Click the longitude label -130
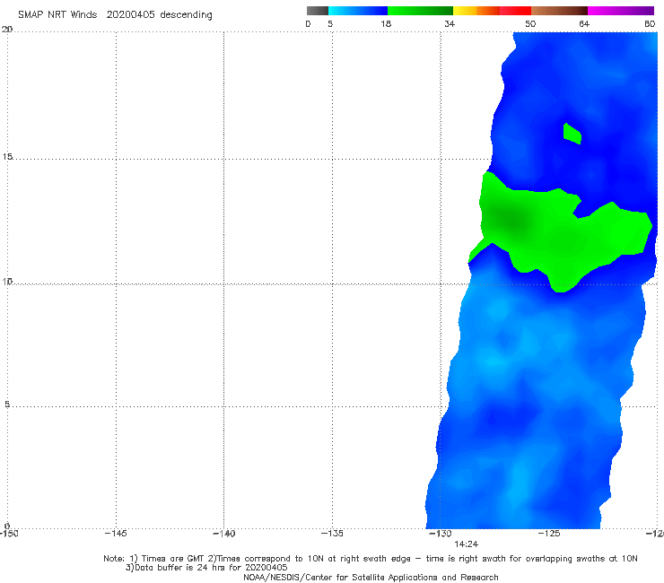Image resolution: width=664 pixels, height=583 pixels. [441, 534]
